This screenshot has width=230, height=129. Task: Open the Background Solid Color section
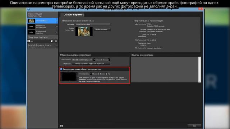(43, 32)
